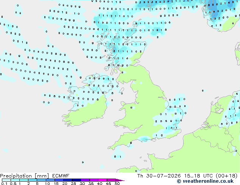Image resolution: width=240 pixels, height=185 pixels.
Task: Click the weatheronline.co.uk copyright link
Action: (x=205, y=181)
